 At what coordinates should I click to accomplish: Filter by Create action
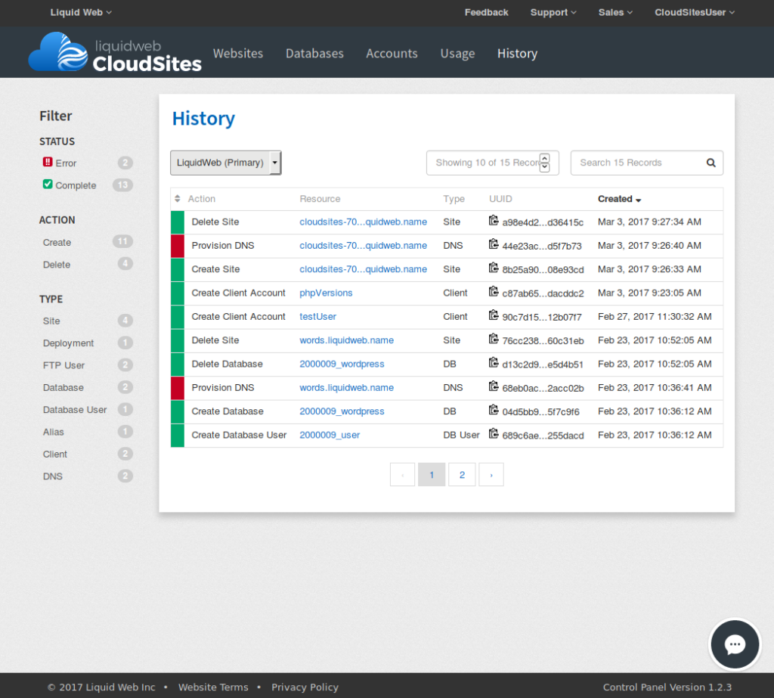[57, 243]
